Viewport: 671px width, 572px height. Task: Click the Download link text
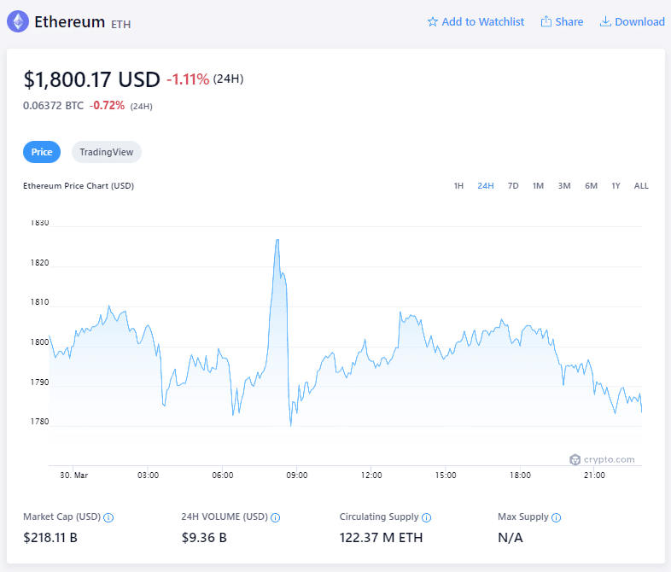click(639, 22)
